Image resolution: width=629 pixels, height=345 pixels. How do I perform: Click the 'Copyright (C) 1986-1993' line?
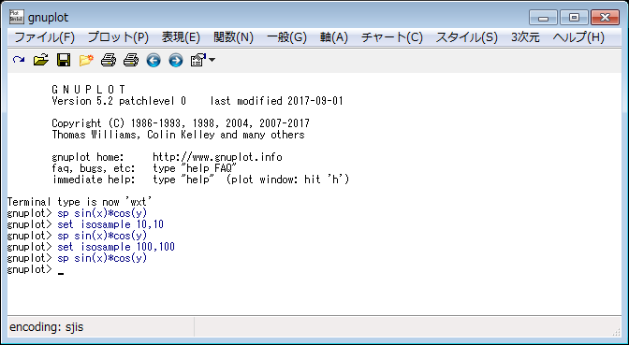[x=181, y=123]
